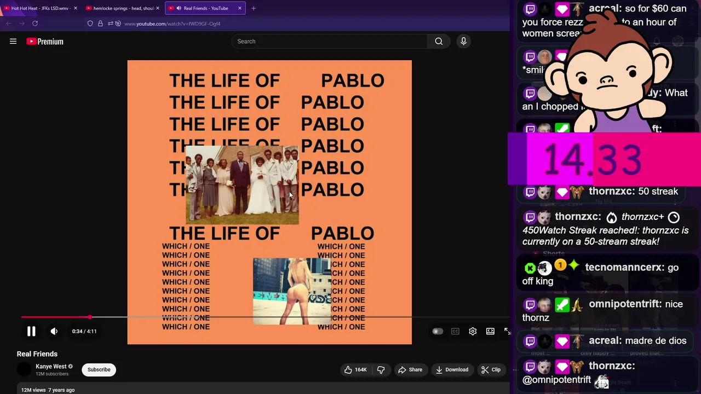
Task: Mute audio from the Real Friends tab speaker icon
Action: pyautogui.click(x=179, y=8)
